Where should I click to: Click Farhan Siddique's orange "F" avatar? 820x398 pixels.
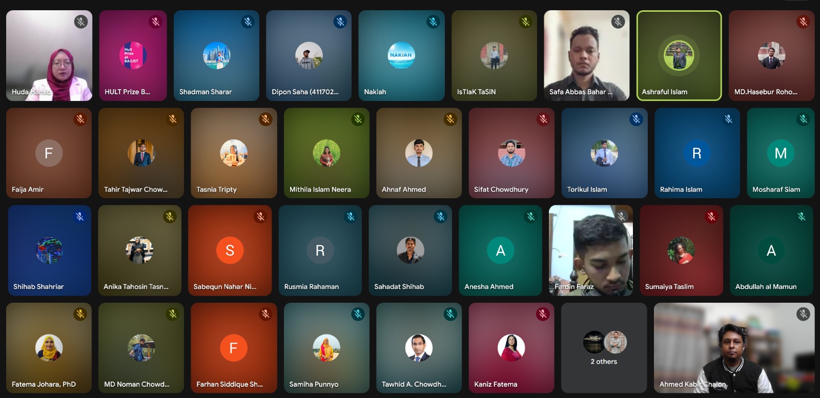point(233,348)
